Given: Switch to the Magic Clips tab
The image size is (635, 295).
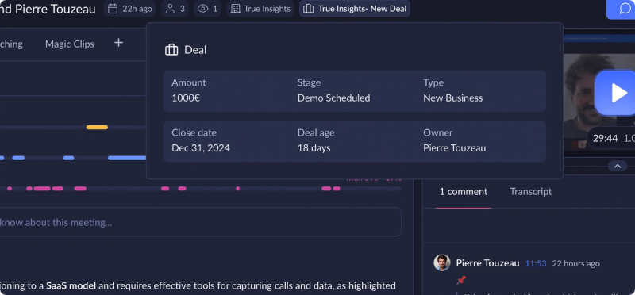Looking at the screenshot, I should (x=70, y=44).
